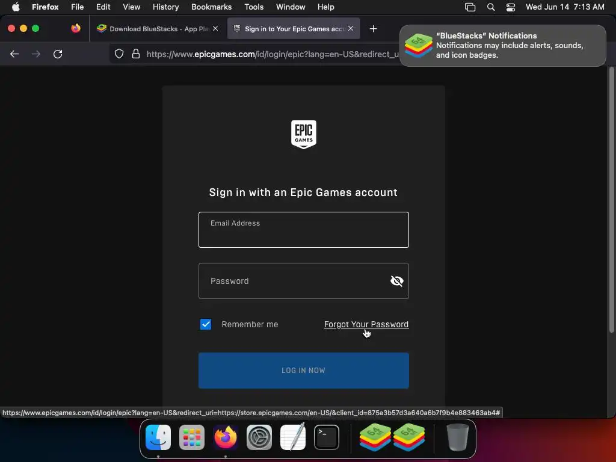Click the LOG IN NOW button
Screen dimensions: 616x462
tap(304, 371)
